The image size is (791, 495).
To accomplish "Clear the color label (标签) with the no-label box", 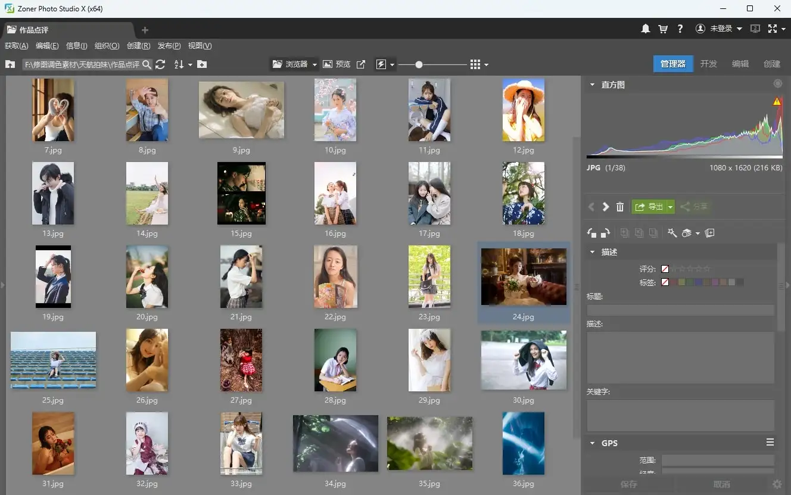I will [665, 282].
